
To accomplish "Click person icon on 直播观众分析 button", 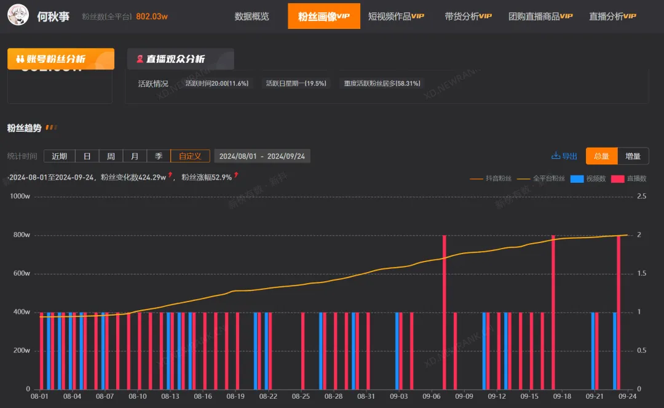I will click(x=140, y=59).
